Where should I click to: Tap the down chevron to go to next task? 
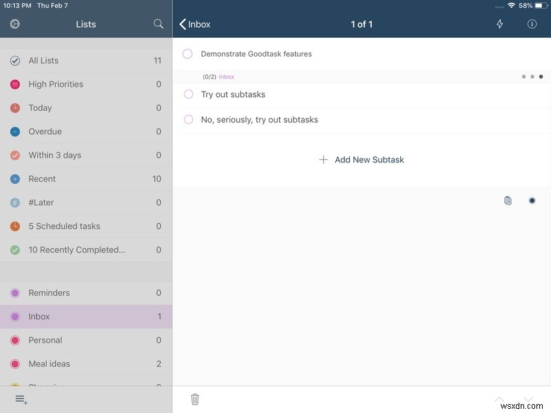click(529, 399)
